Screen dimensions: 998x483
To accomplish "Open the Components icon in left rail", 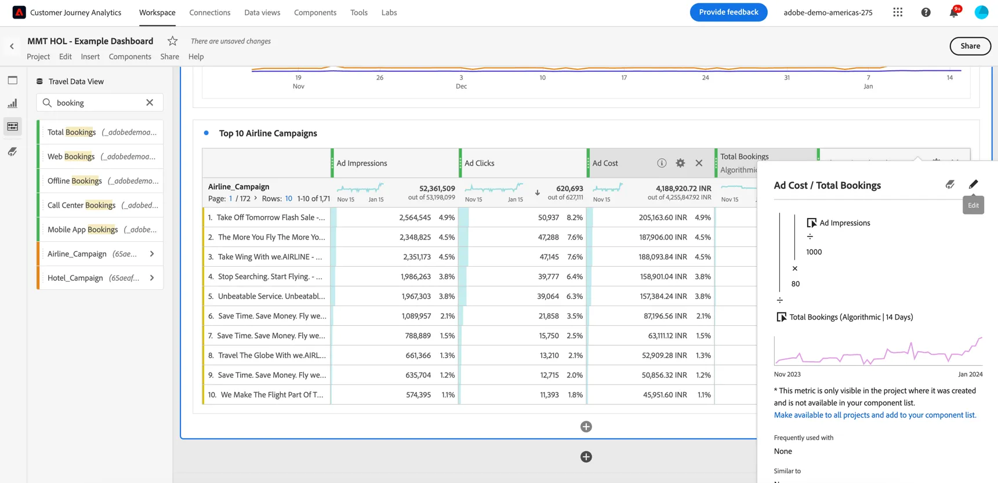I will [13, 126].
